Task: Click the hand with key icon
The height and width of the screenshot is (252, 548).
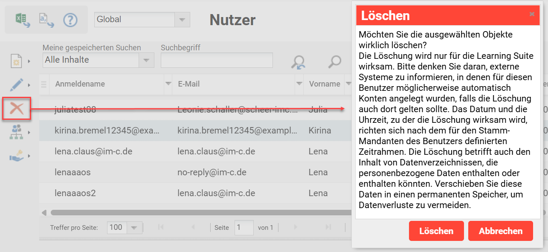Action: [17, 156]
